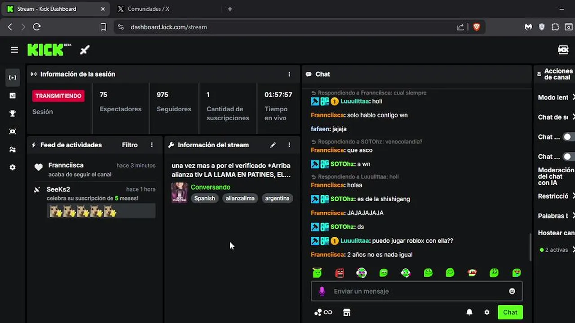The image size is (575, 323).
Task: Edit stream info with the pencil icon
Action: click(x=273, y=145)
